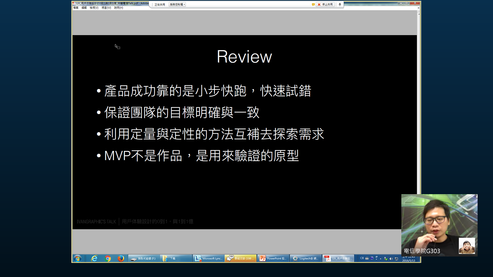The image size is (493, 277).
Task: Open the 群組交談 group chat window
Action: [241, 258]
